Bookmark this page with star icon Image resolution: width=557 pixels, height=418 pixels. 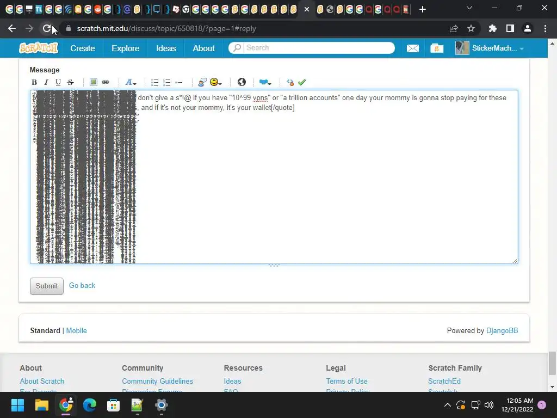pos(471,28)
